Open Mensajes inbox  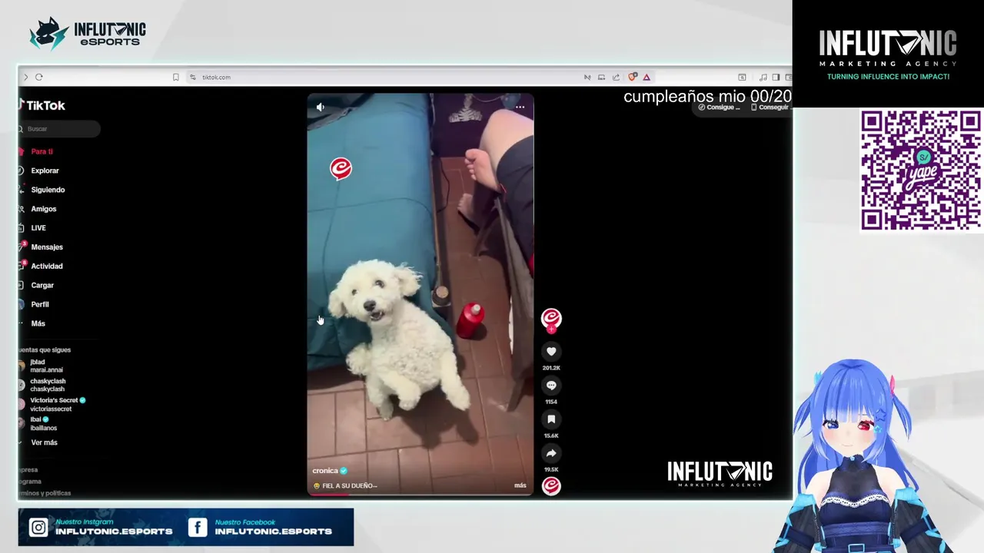[47, 247]
